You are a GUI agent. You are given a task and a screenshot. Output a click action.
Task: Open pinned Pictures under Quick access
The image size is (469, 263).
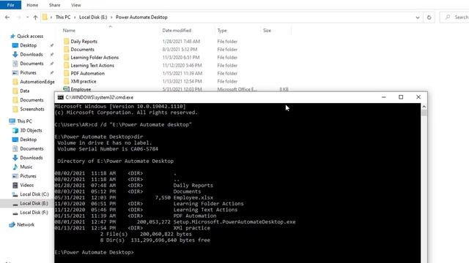click(28, 73)
